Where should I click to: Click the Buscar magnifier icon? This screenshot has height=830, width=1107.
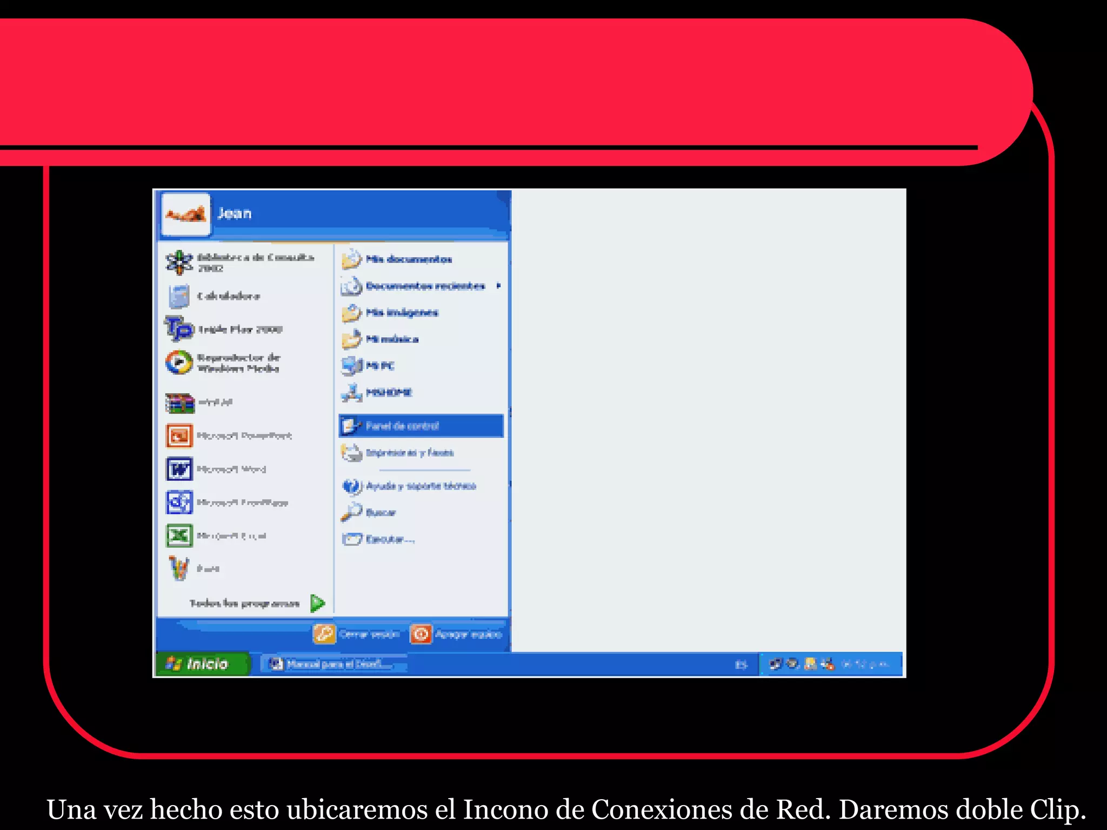(351, 512)
